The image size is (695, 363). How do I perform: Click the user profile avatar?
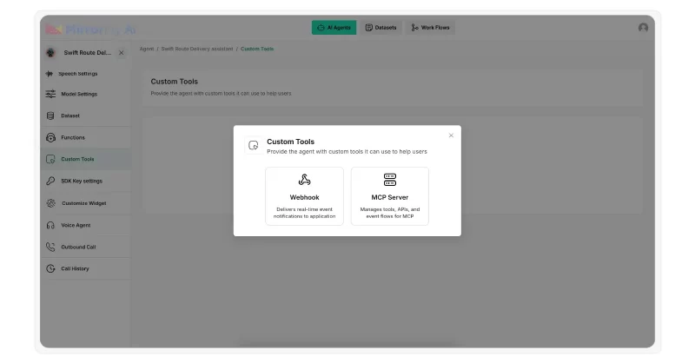tap(643, 28)
